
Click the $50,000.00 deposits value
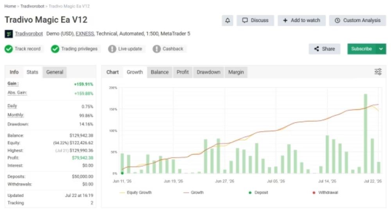(83, 176)
